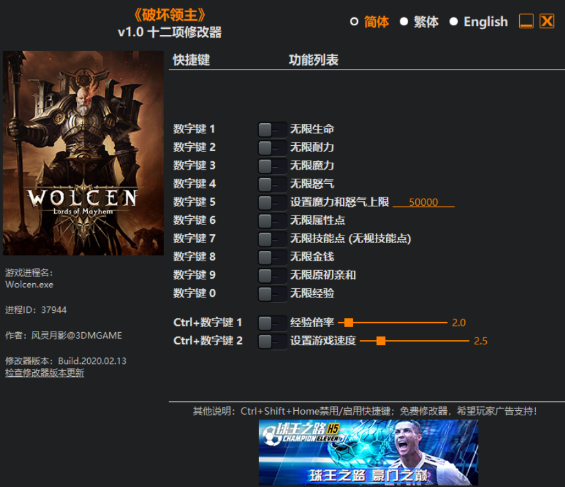Select the English language option

454,21
